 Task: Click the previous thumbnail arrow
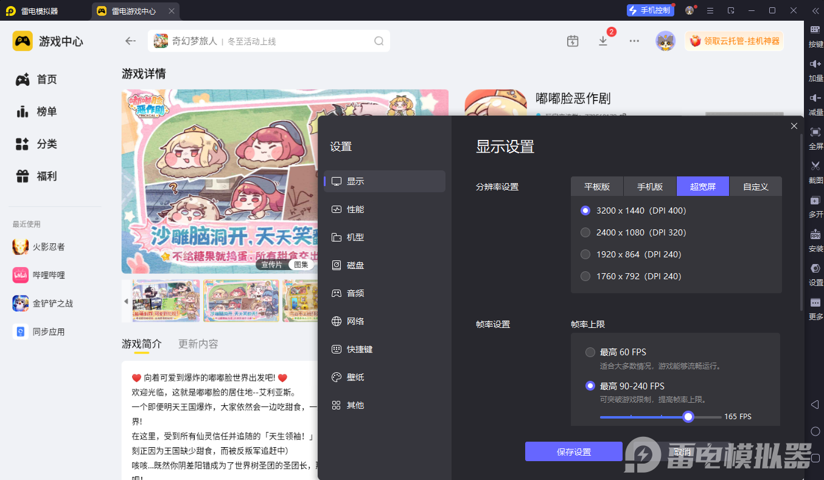(127, 301)
